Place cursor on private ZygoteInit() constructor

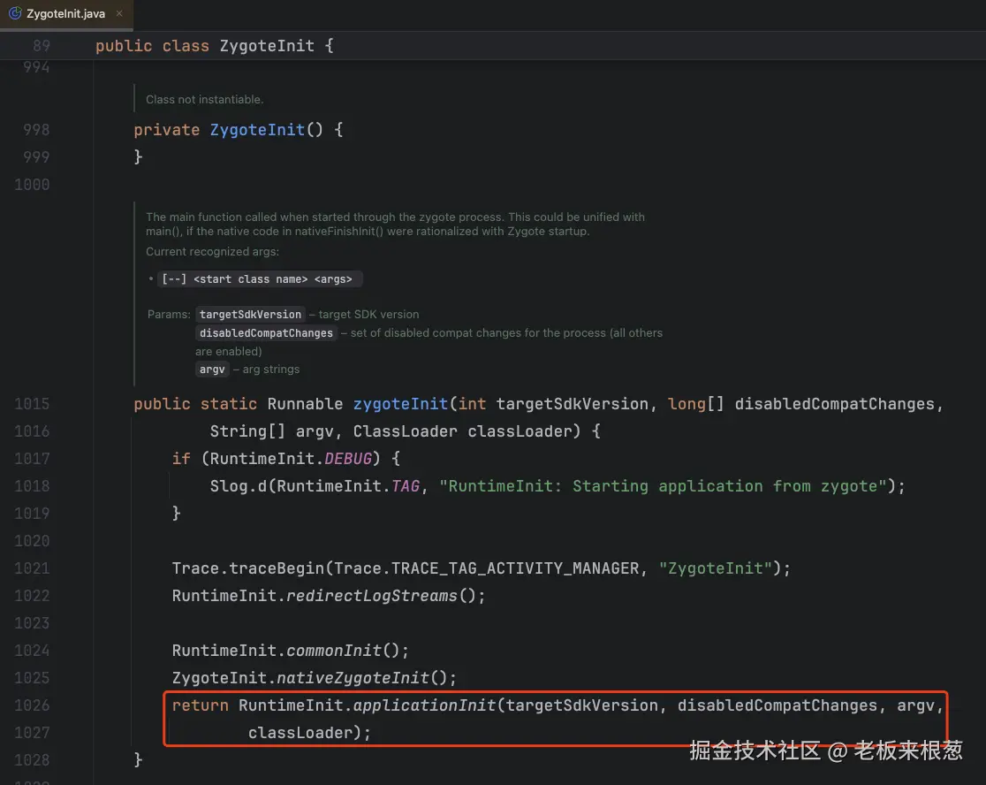pyautogui.click(x=257, y=130)
